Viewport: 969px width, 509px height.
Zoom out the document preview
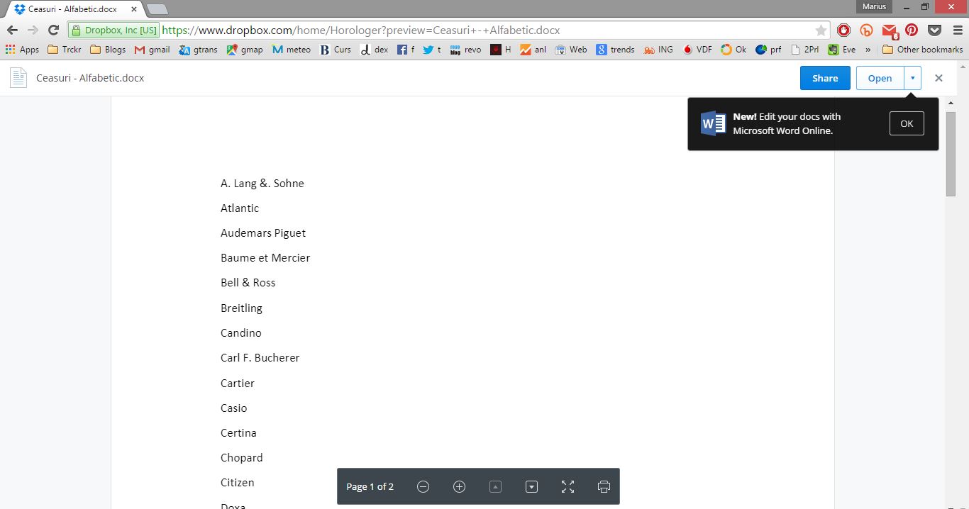pyautogui.click(x=423, y=486)
